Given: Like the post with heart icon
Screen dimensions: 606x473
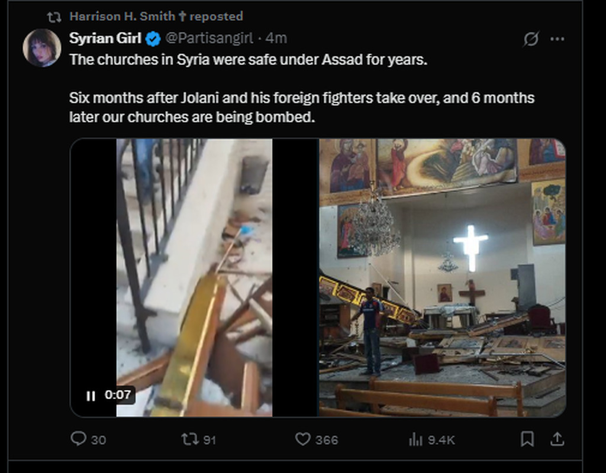Looking at the screenshot, I should [302, 439].
